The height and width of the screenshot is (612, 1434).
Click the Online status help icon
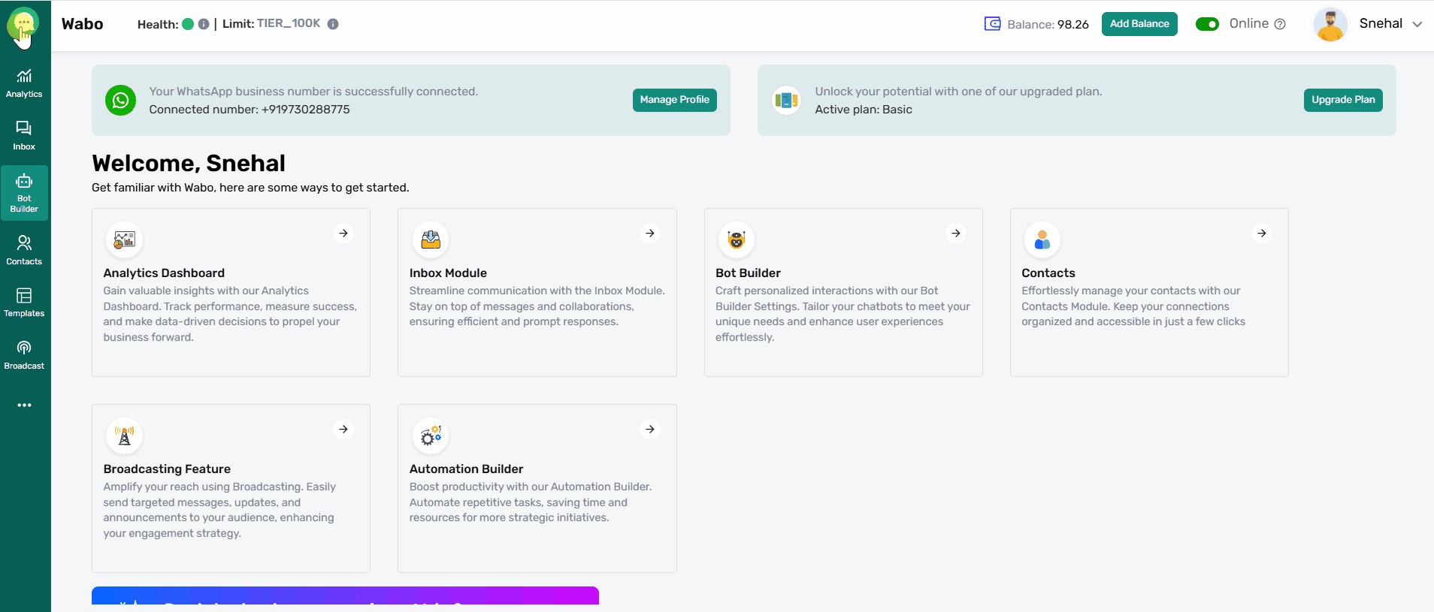click(1280, 24)
